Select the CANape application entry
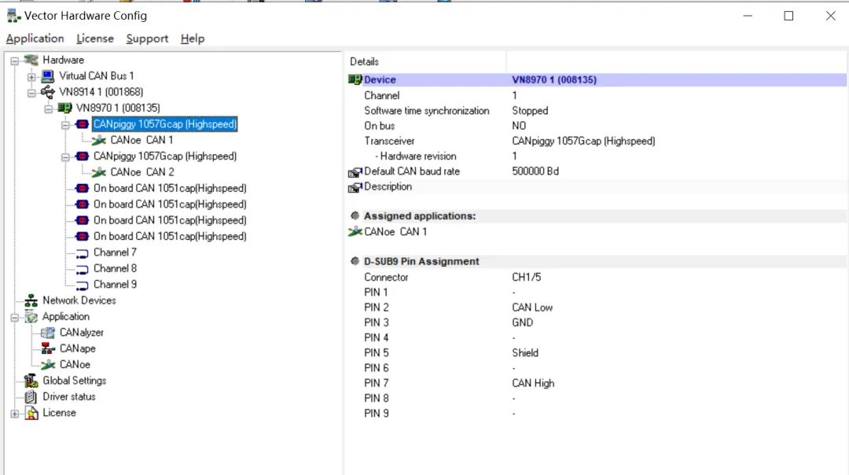 (77, 348)
